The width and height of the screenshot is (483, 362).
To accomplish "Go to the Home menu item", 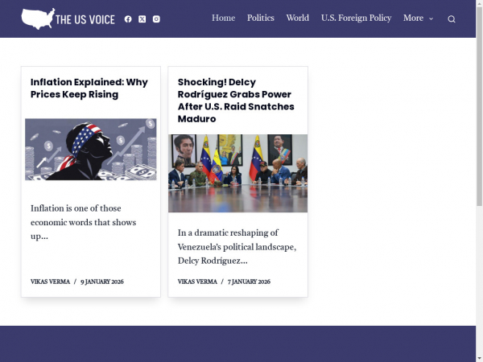I will click(223, 18).
